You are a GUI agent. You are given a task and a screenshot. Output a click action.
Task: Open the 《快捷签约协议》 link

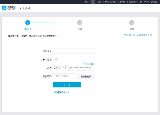click(61, 92)
